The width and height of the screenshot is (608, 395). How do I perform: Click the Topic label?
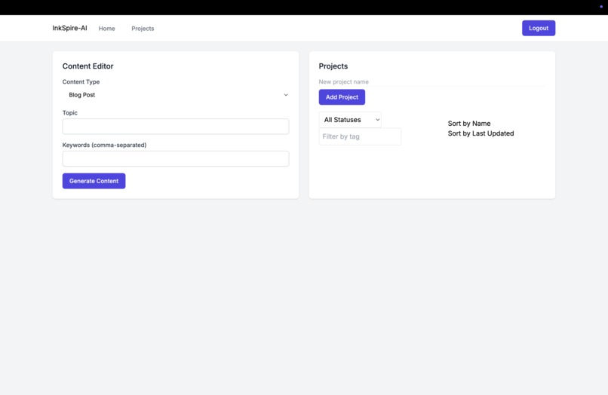[70, 113]
